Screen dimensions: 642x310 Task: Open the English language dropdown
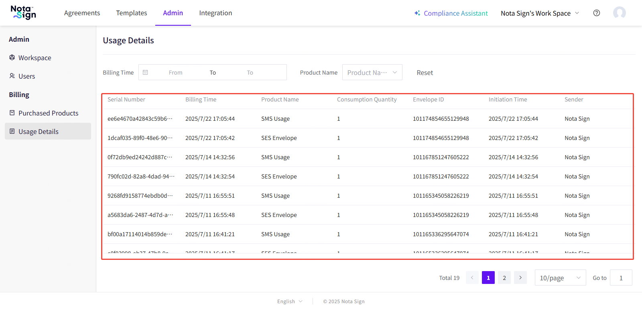[x=290, y=302]
